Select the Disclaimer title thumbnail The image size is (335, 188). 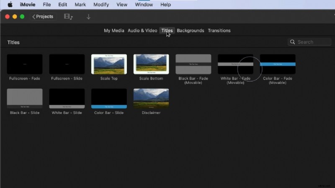(151, 98)
